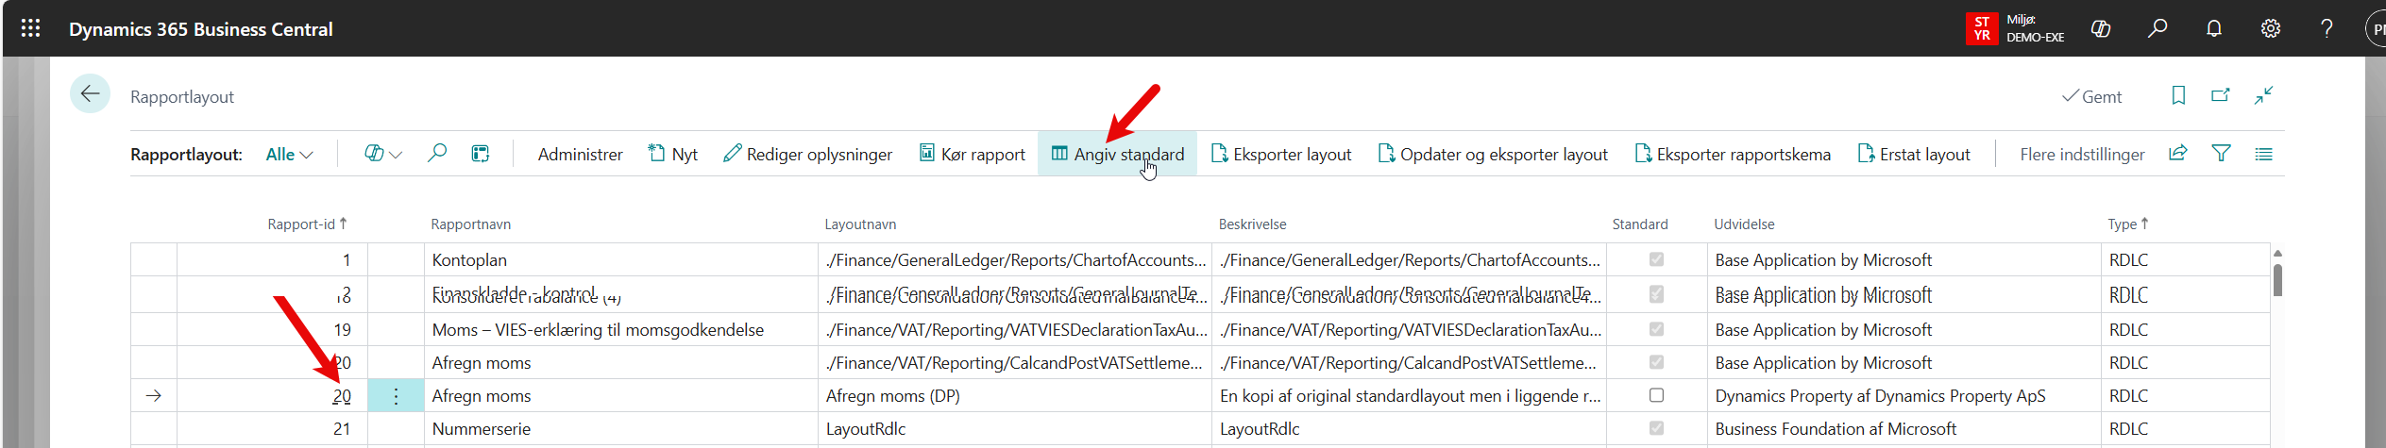Open the app launcher waffle menu
This screenshot has height=448, width=2386.
(x=30, y=28)
